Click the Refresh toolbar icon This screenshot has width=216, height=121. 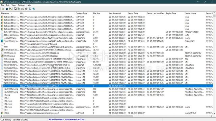(x=19, y=9)
